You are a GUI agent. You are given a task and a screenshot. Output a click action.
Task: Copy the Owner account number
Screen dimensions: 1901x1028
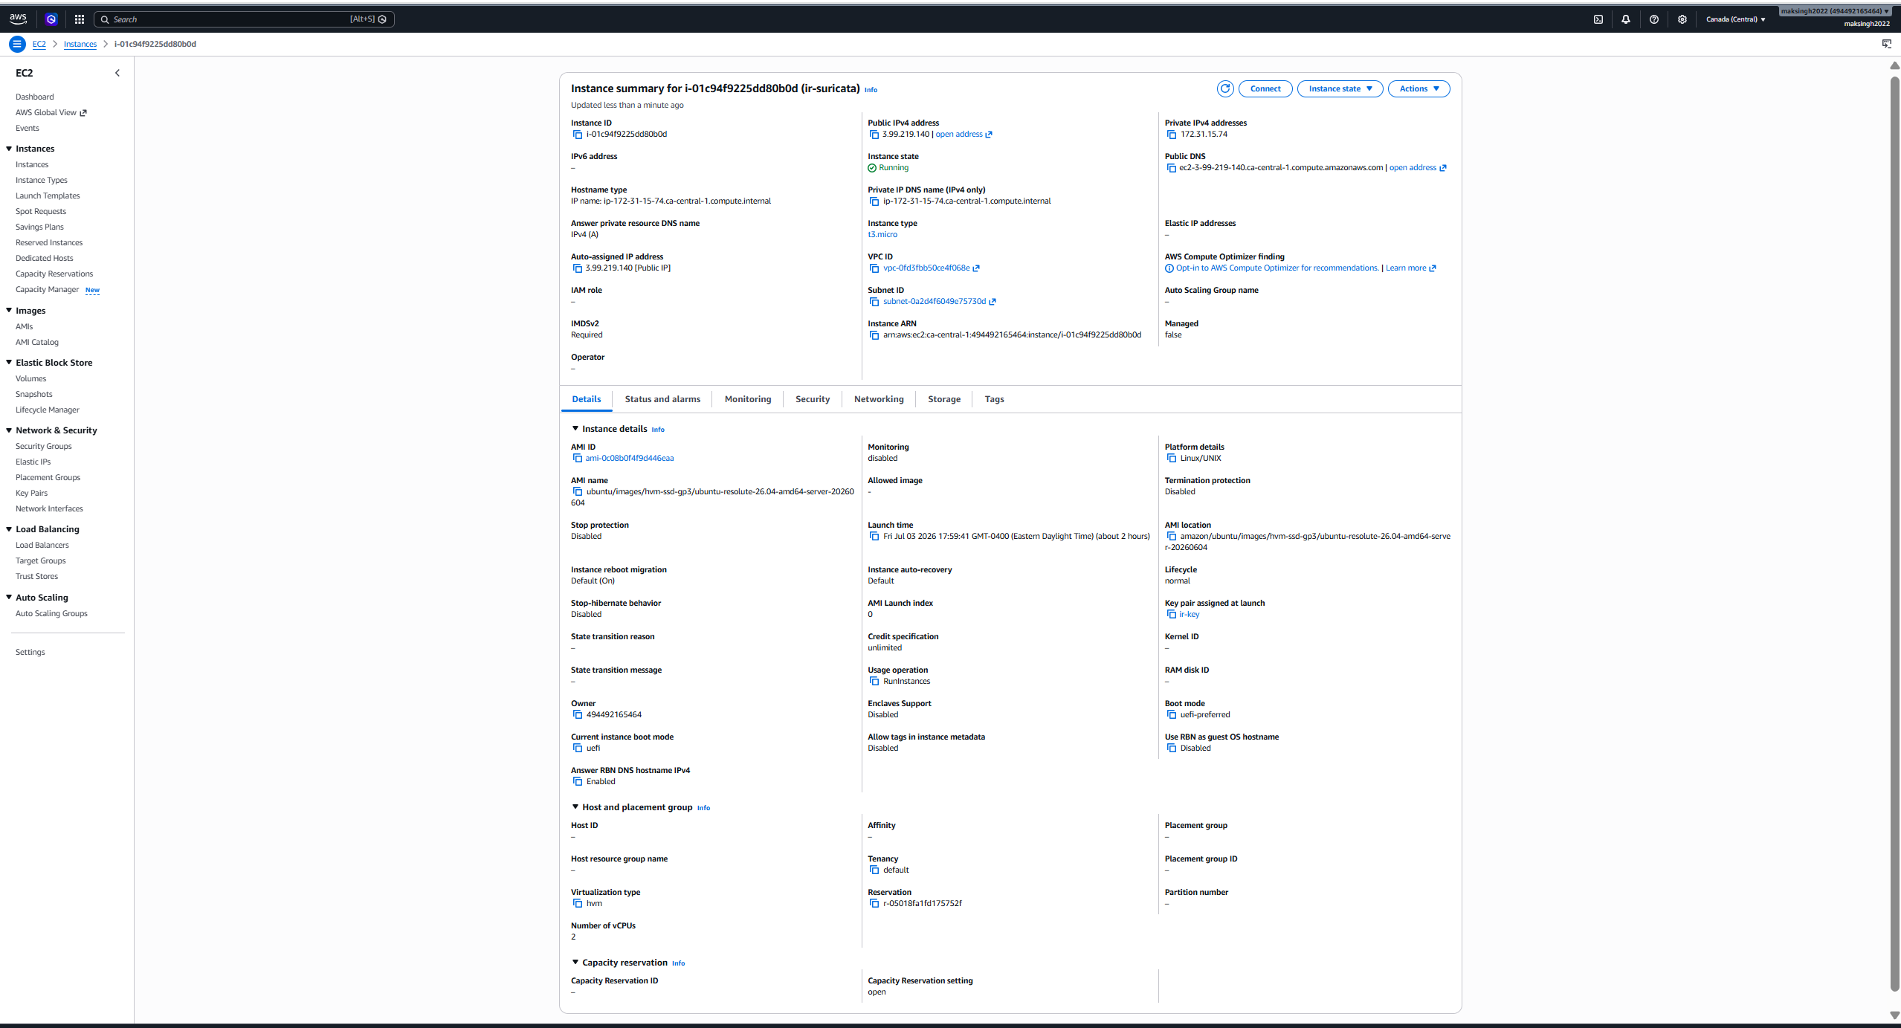point(578,715)
